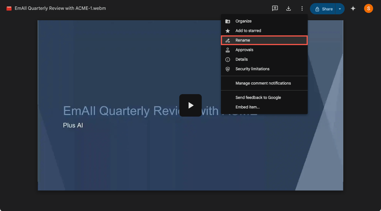The width and height of the screenshot is (381, 211).
Task: Click the Approvals stamp icon
Action: point(228,50)
